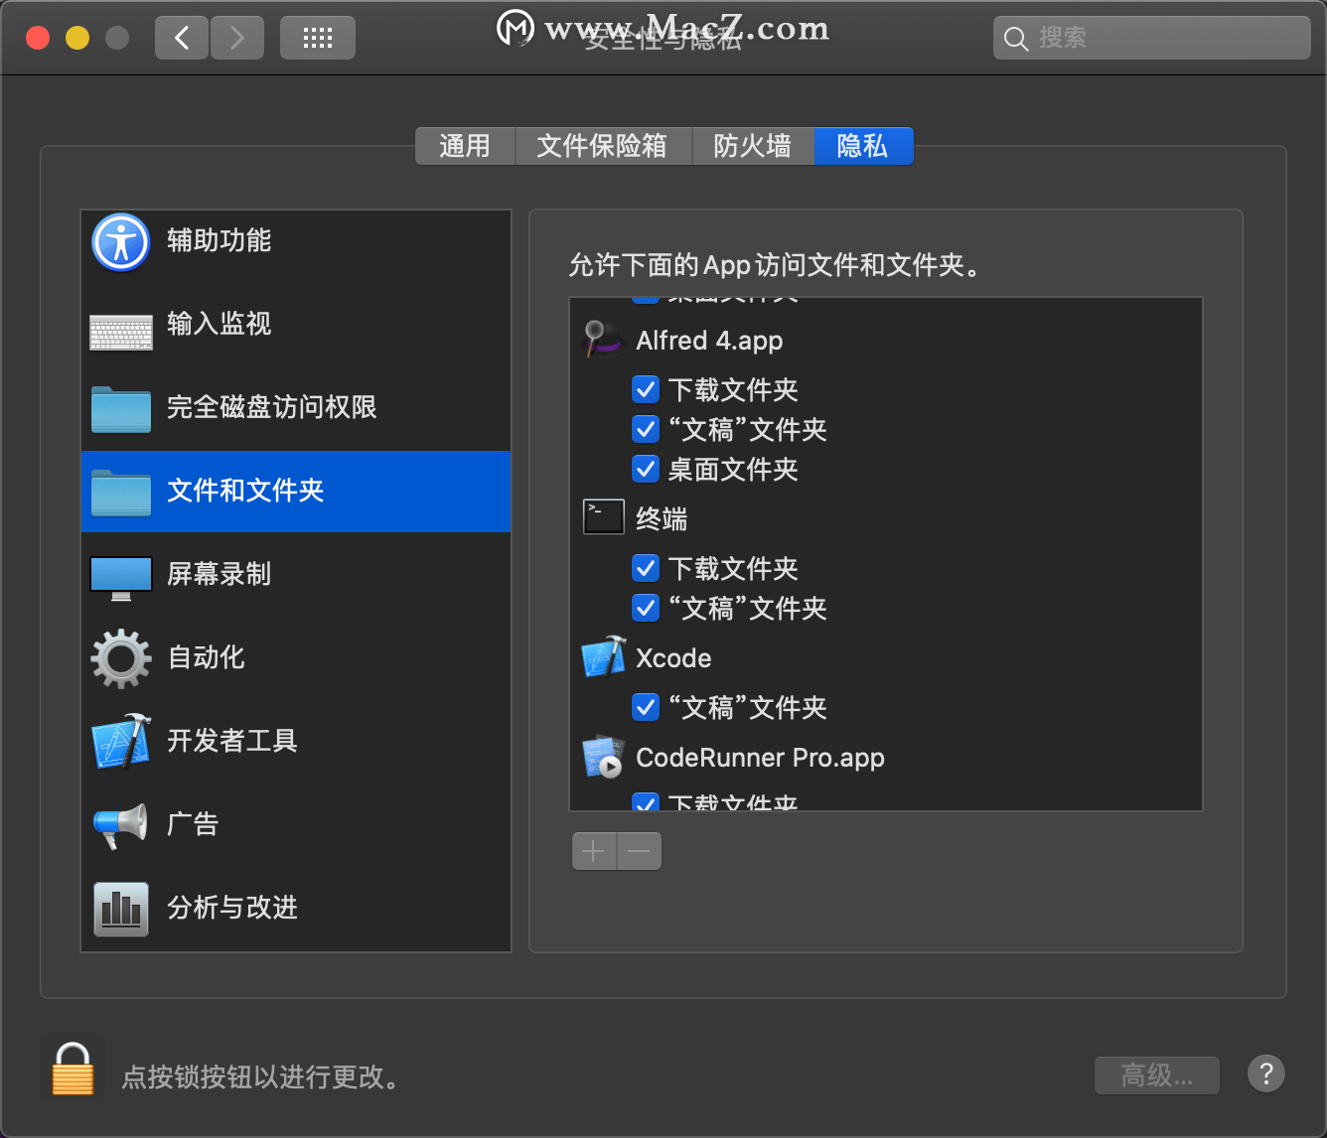Image resolution: width=1327 pixels, height=1138 pixels.
Task: Click the folder icon beside 文件和文件夹
Action: 121,493
